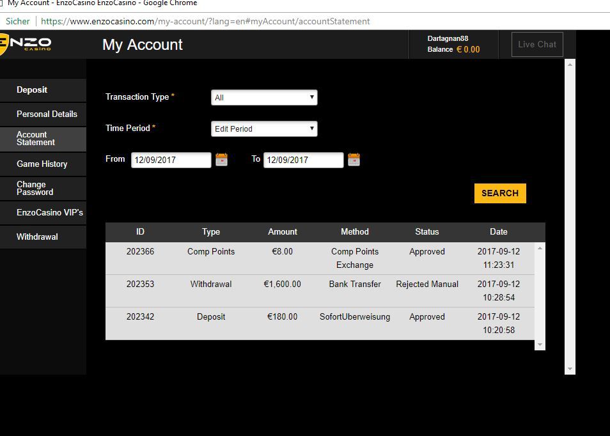
Task: Click the Sicher secure site indicator
Action: pos(17,21)
